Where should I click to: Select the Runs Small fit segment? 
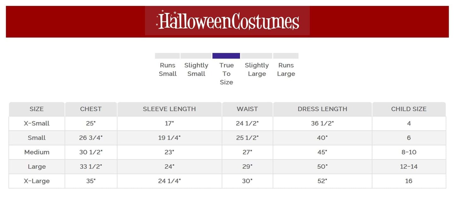point(167,56)
